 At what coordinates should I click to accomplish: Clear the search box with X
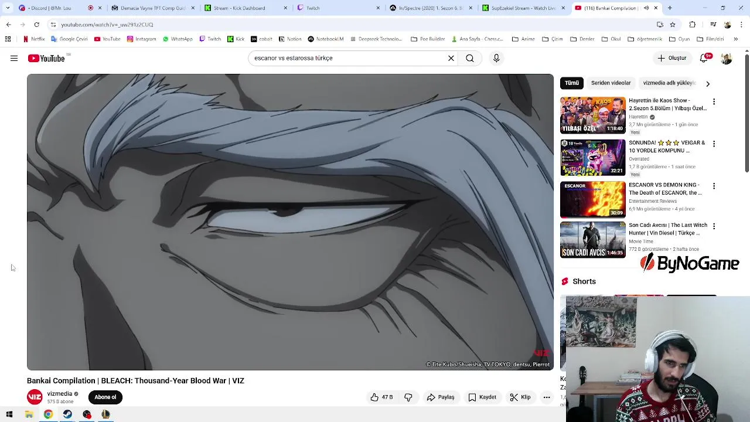point(451,58)
